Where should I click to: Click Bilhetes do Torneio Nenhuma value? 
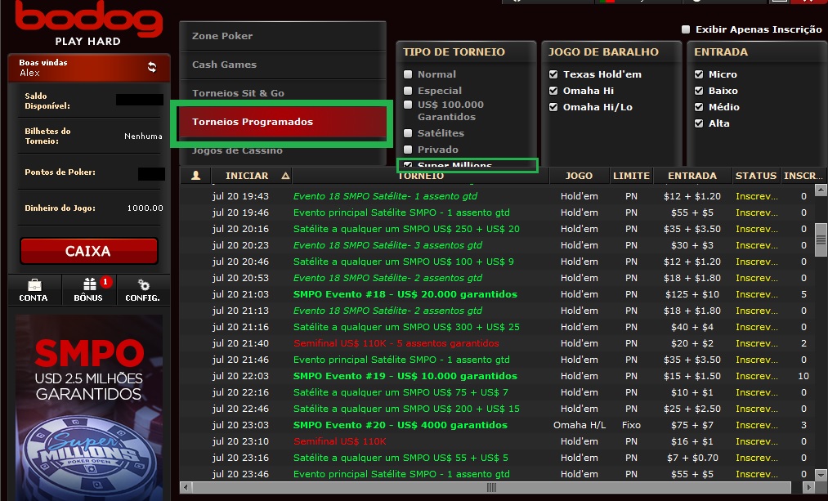click(143, 136)
